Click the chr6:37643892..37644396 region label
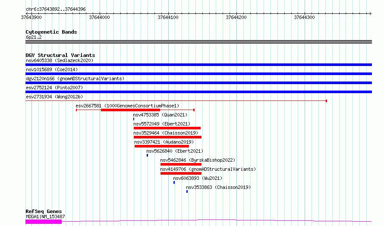 click(x=56, y=9)
